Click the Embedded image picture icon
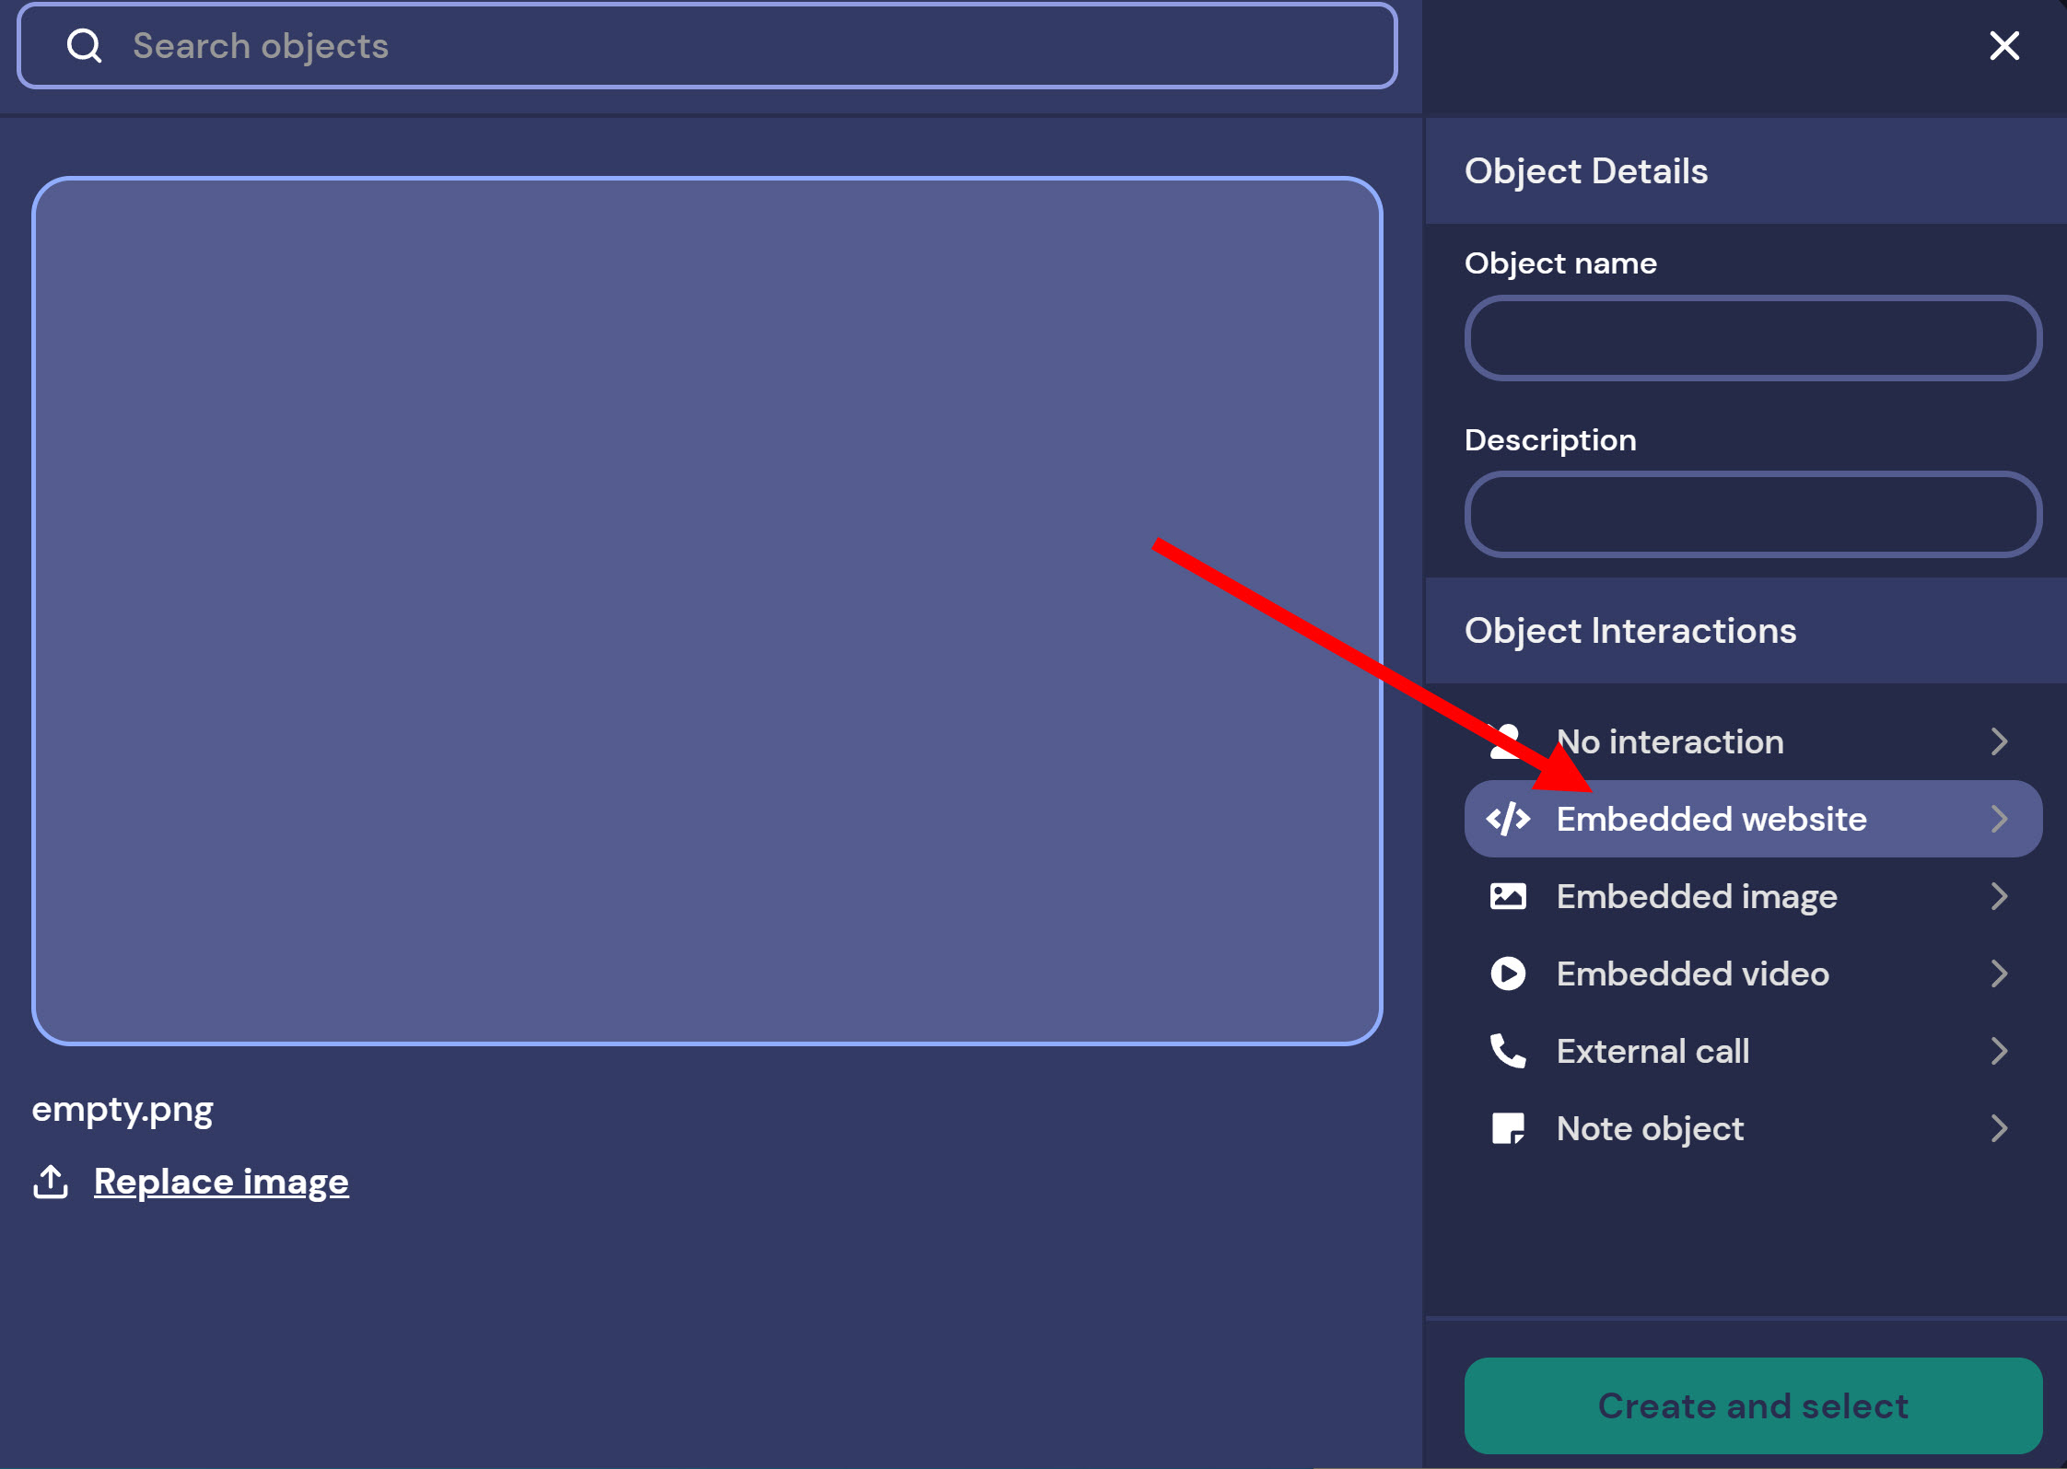Viewport: 2067px width, 1469px height. [x=1508, y=896]
